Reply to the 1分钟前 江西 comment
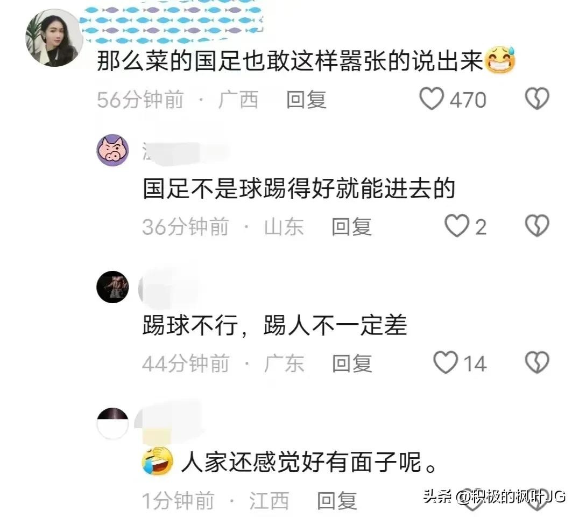 point(337,501)
